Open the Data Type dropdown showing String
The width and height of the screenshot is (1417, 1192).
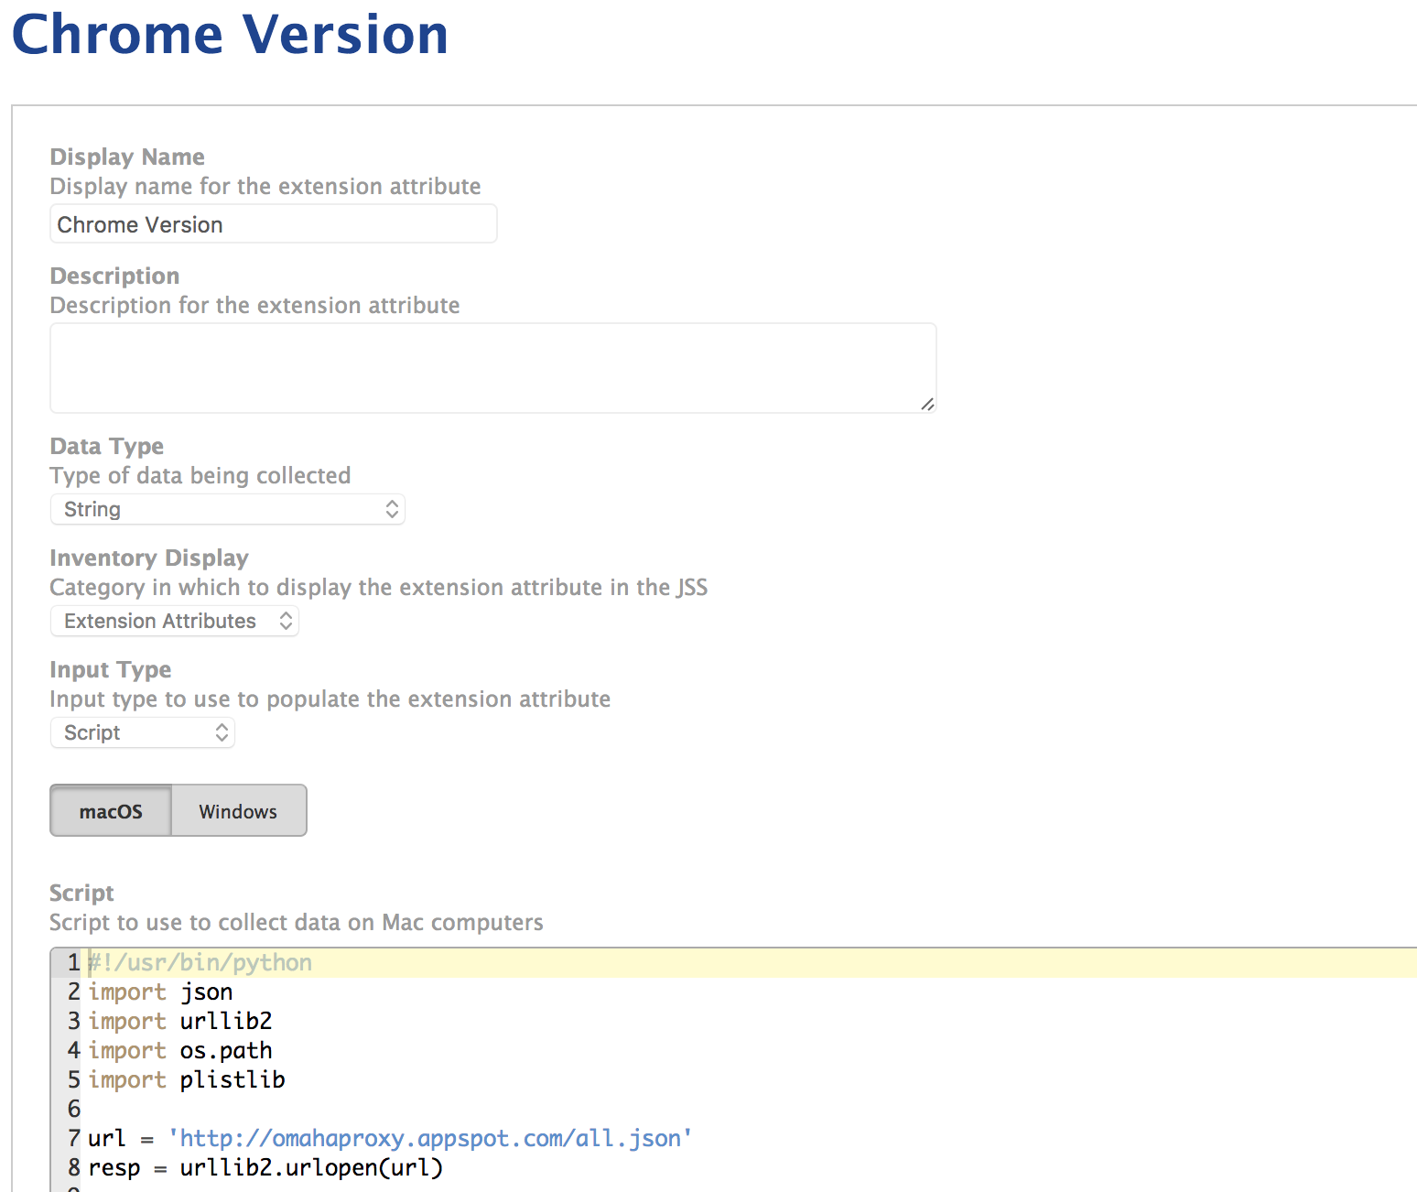click(227, 509)
